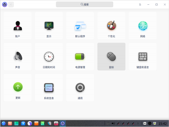Open the 默认程序 (Default Applications) module
Image resolution: width=169 pixels, height=127 pixels.
[80, 26]
